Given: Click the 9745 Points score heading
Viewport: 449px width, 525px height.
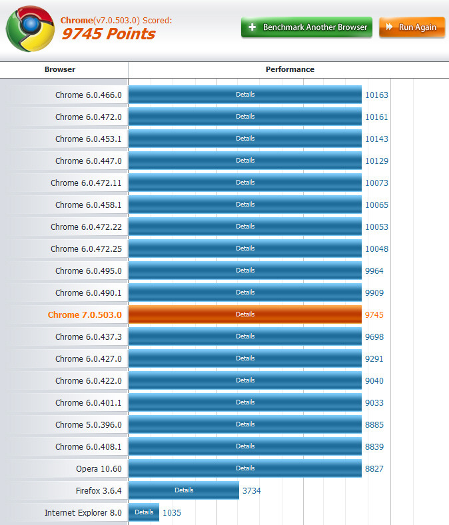Looking at the screenshot, I should (109, 34).
